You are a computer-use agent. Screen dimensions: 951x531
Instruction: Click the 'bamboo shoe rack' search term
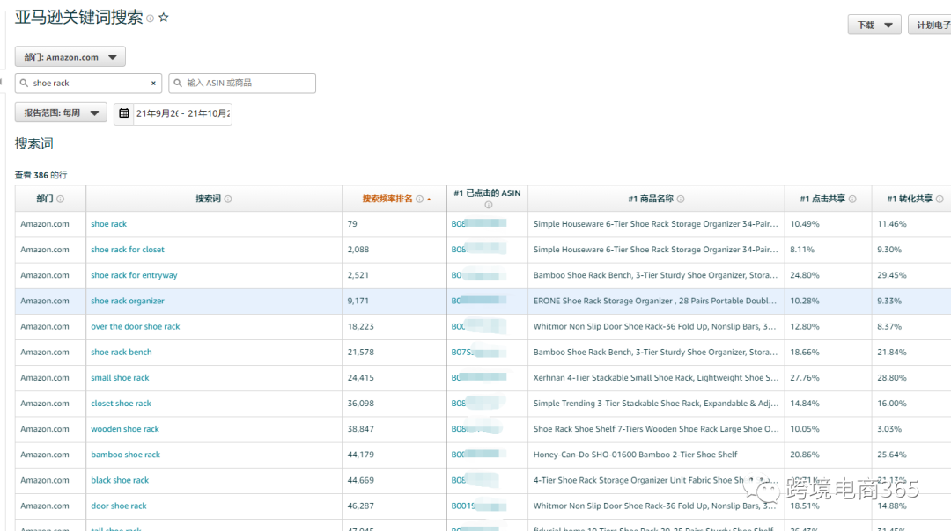(125, 455)
